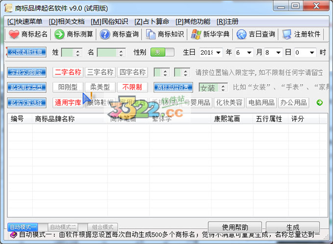Sort by 康熙笔画 column header

click(232, 119)
